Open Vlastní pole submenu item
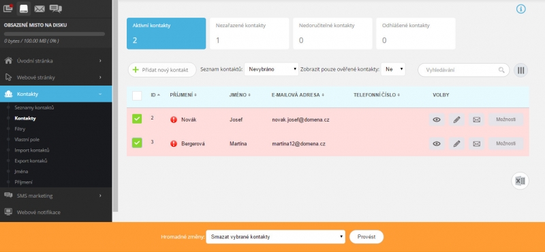This screenshot has height=252, width=545. (x=27, y=140)
